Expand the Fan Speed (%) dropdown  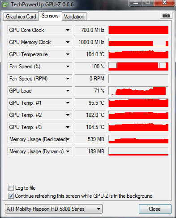[68, 67]
